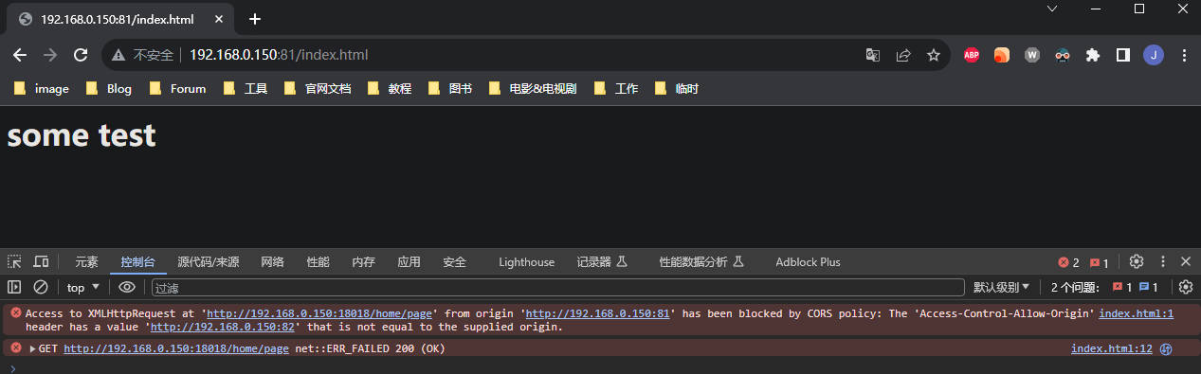The image size is (1201, 374).
Task: Open the index.html:1 source link
Action: [x=1137, y=313]
